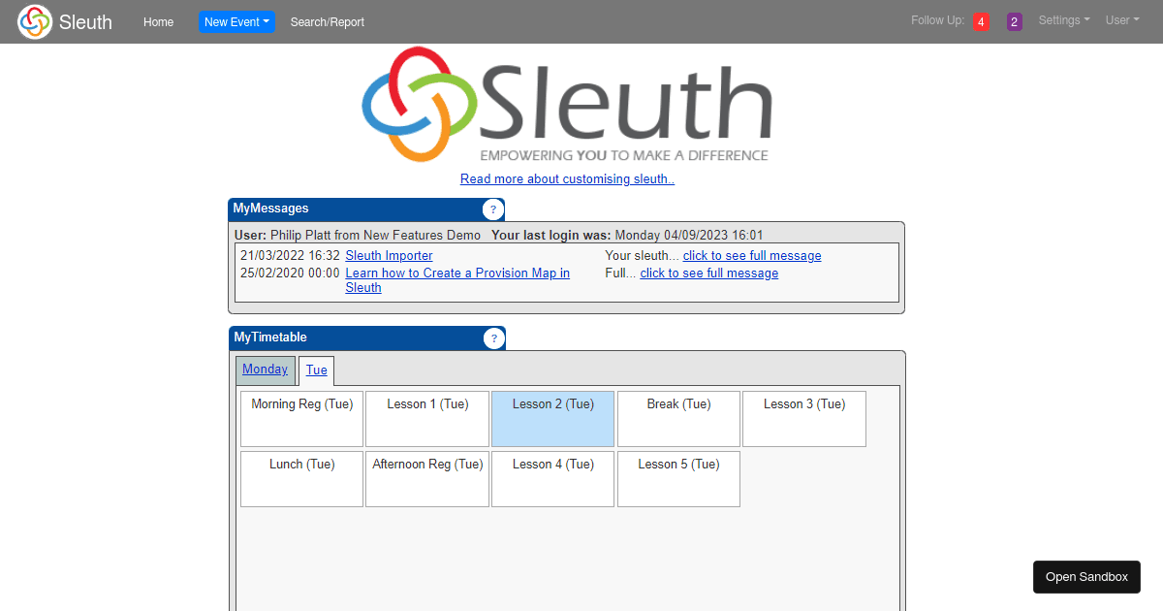
Task: Navigate to Home in the menu bar
Action: click(158, 21)
